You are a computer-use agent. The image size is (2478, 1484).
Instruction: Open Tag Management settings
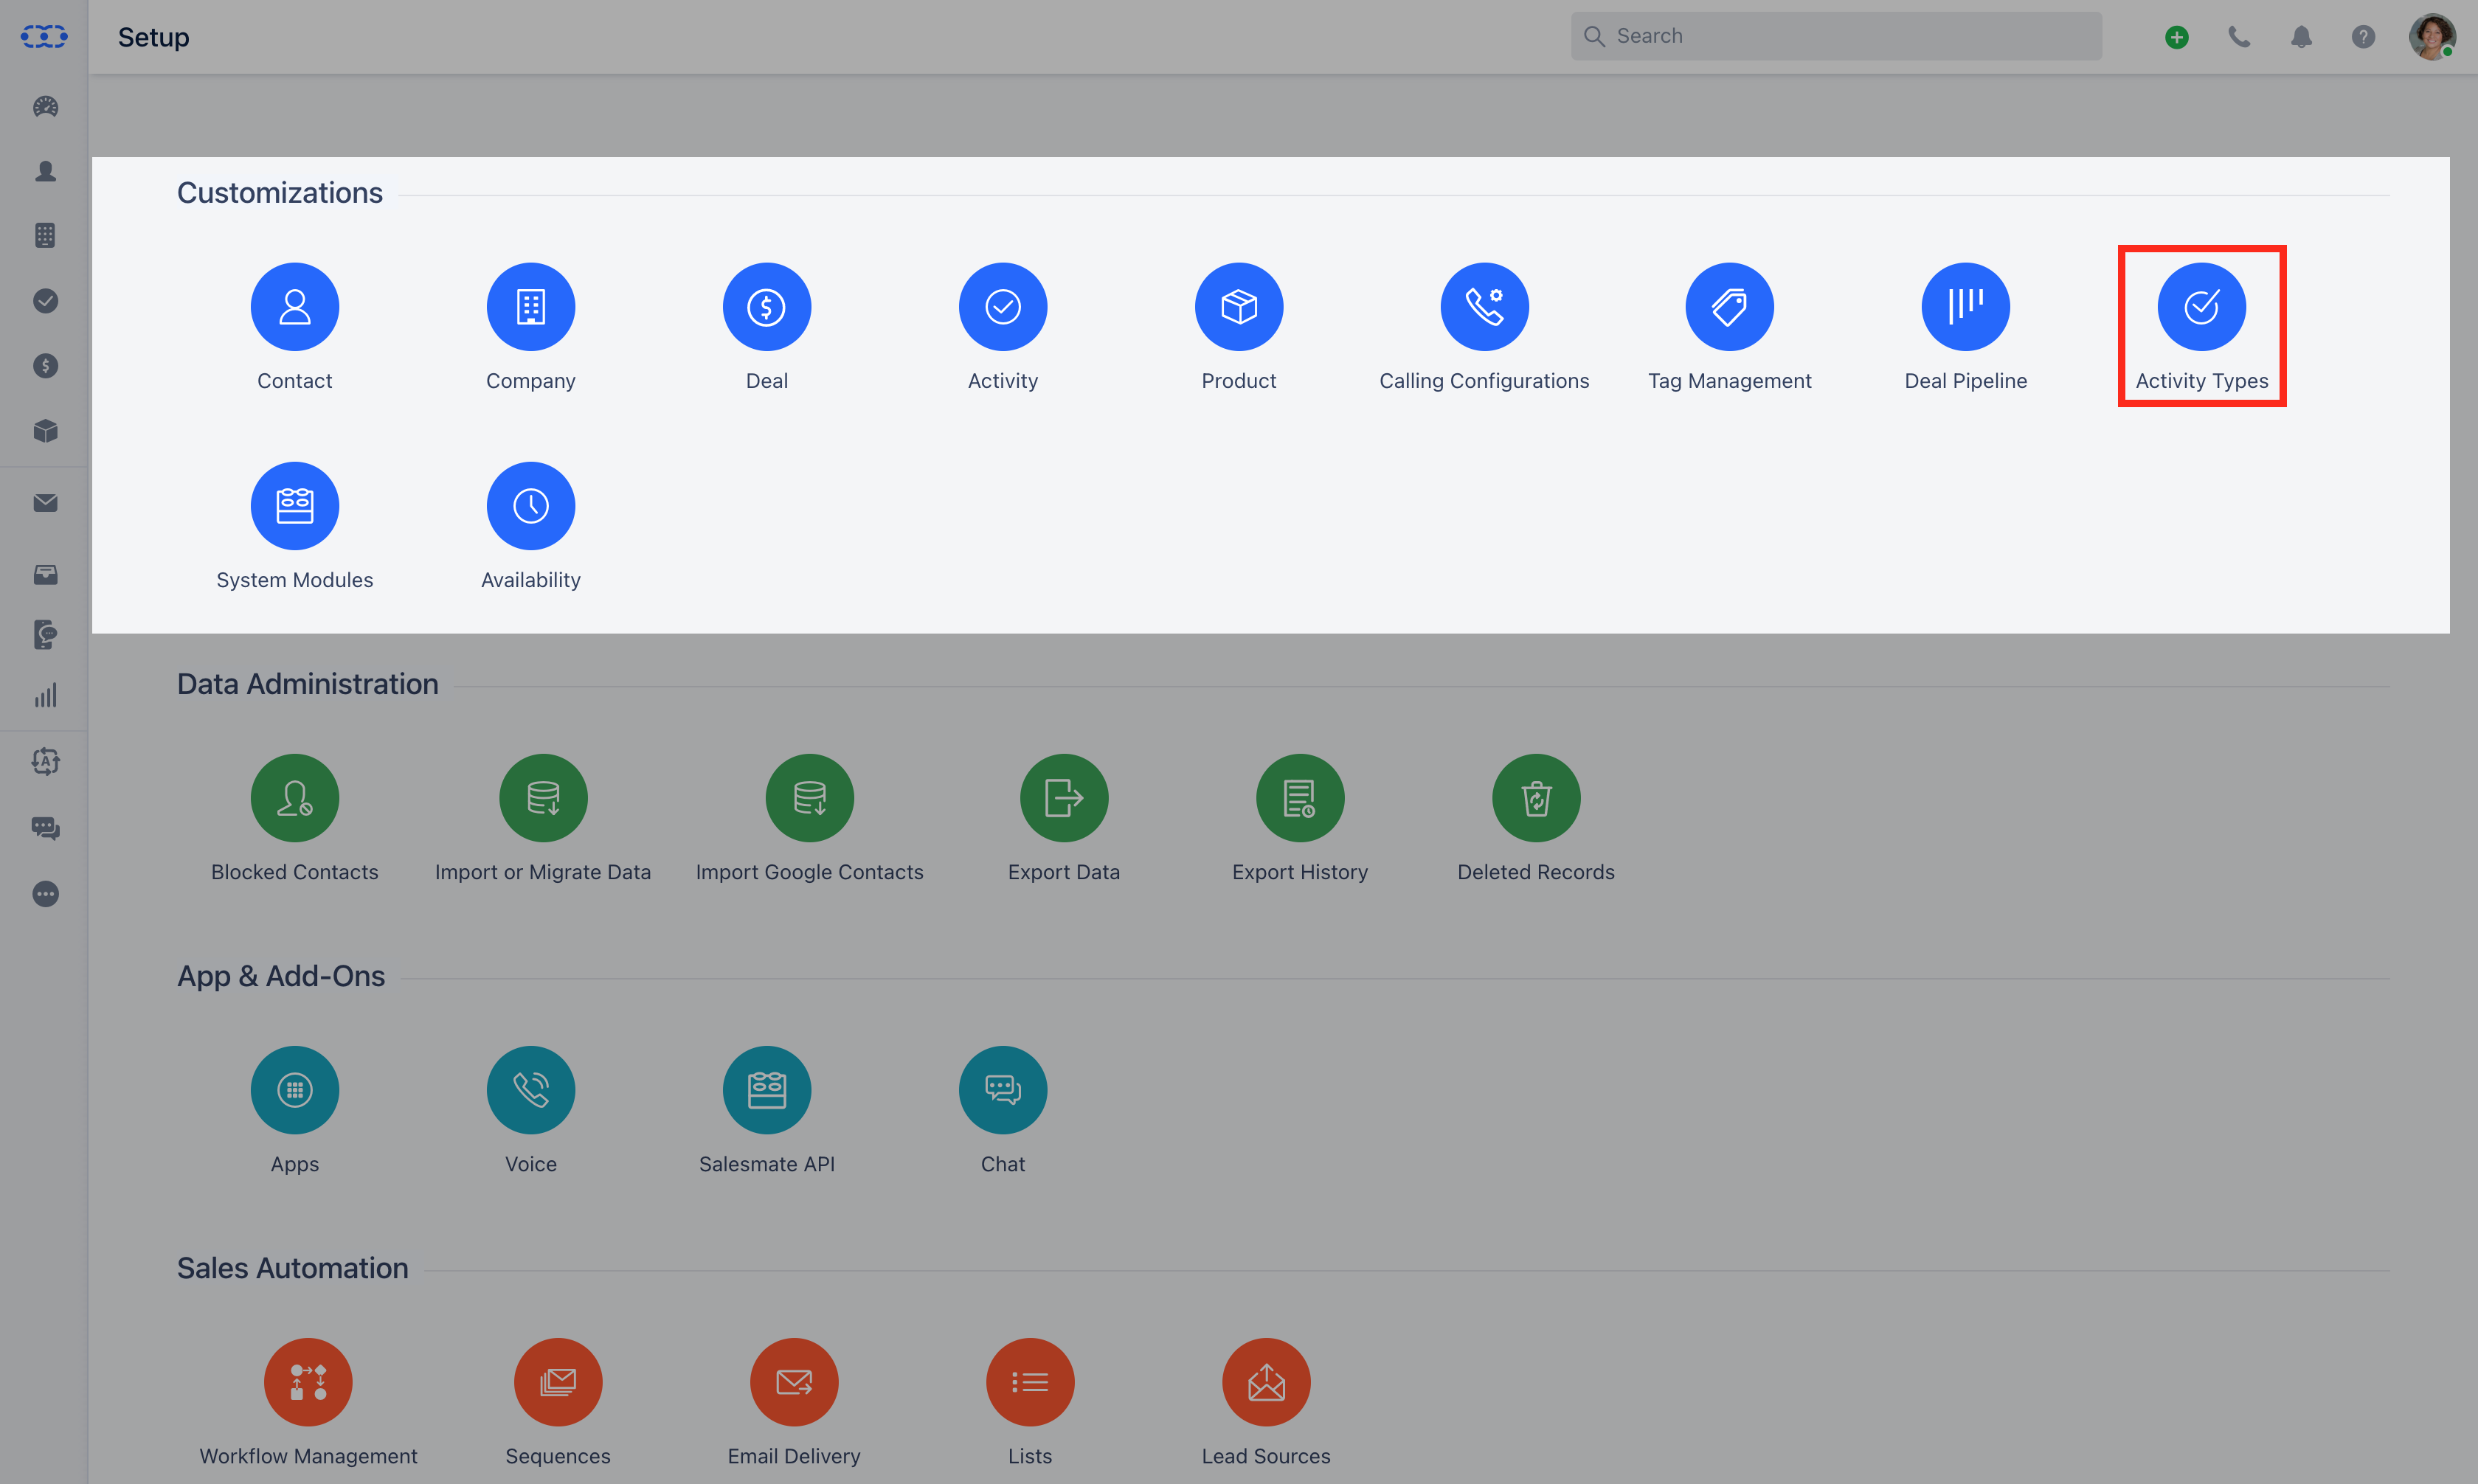pos(1729,307)
